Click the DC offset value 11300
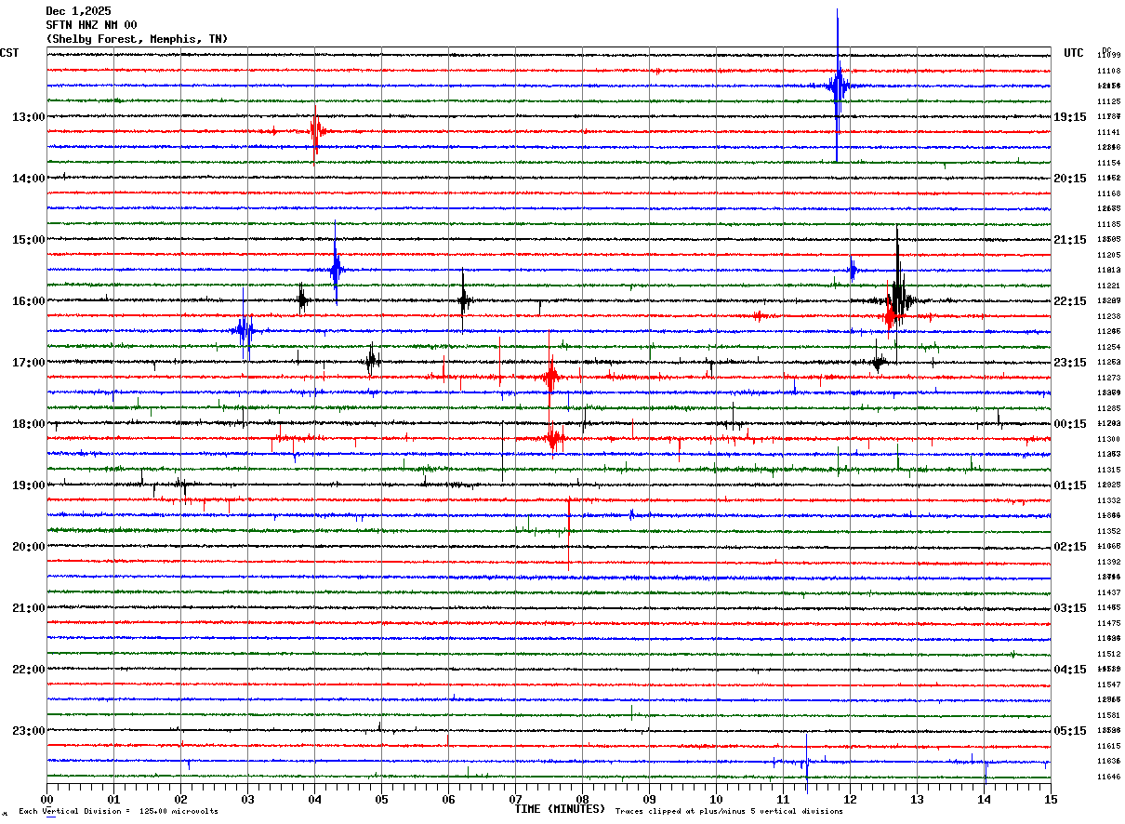The image size is (1125, 824). pos(1108,439)
